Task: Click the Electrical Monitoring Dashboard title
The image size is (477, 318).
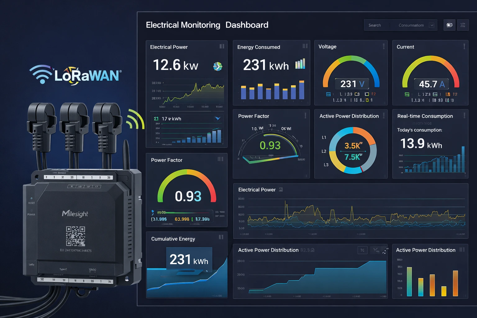Action: [207, 25]
